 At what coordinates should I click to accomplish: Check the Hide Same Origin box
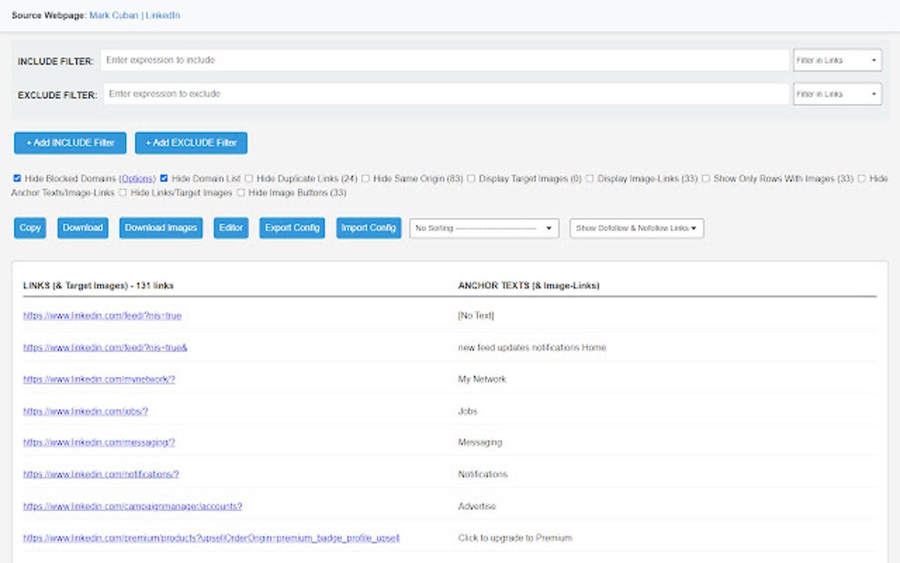point(364,178)
